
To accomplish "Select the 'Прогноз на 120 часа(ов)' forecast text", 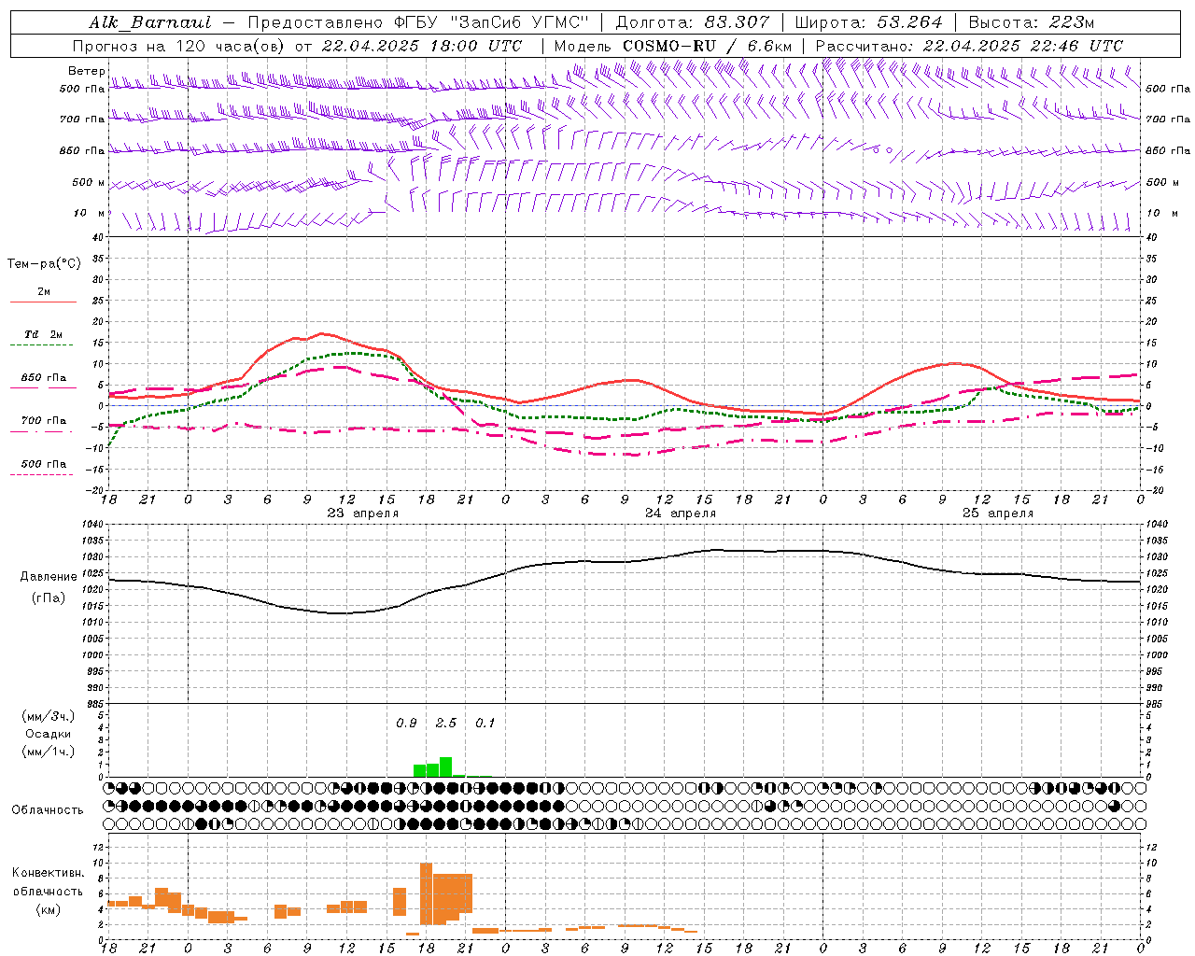I will click(x=179, y=46).
